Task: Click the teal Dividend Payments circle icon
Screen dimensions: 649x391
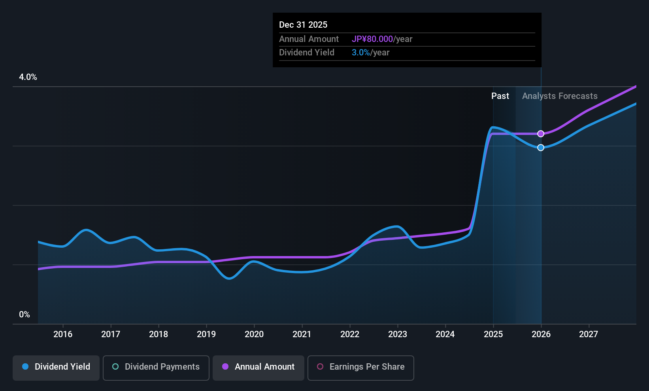Action: pos(115,366)
